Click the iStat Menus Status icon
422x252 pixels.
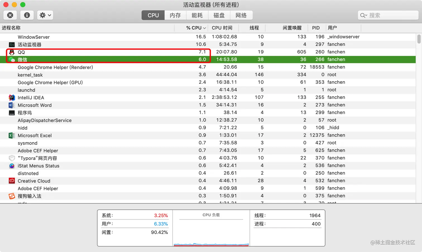[x=12, y=166]
